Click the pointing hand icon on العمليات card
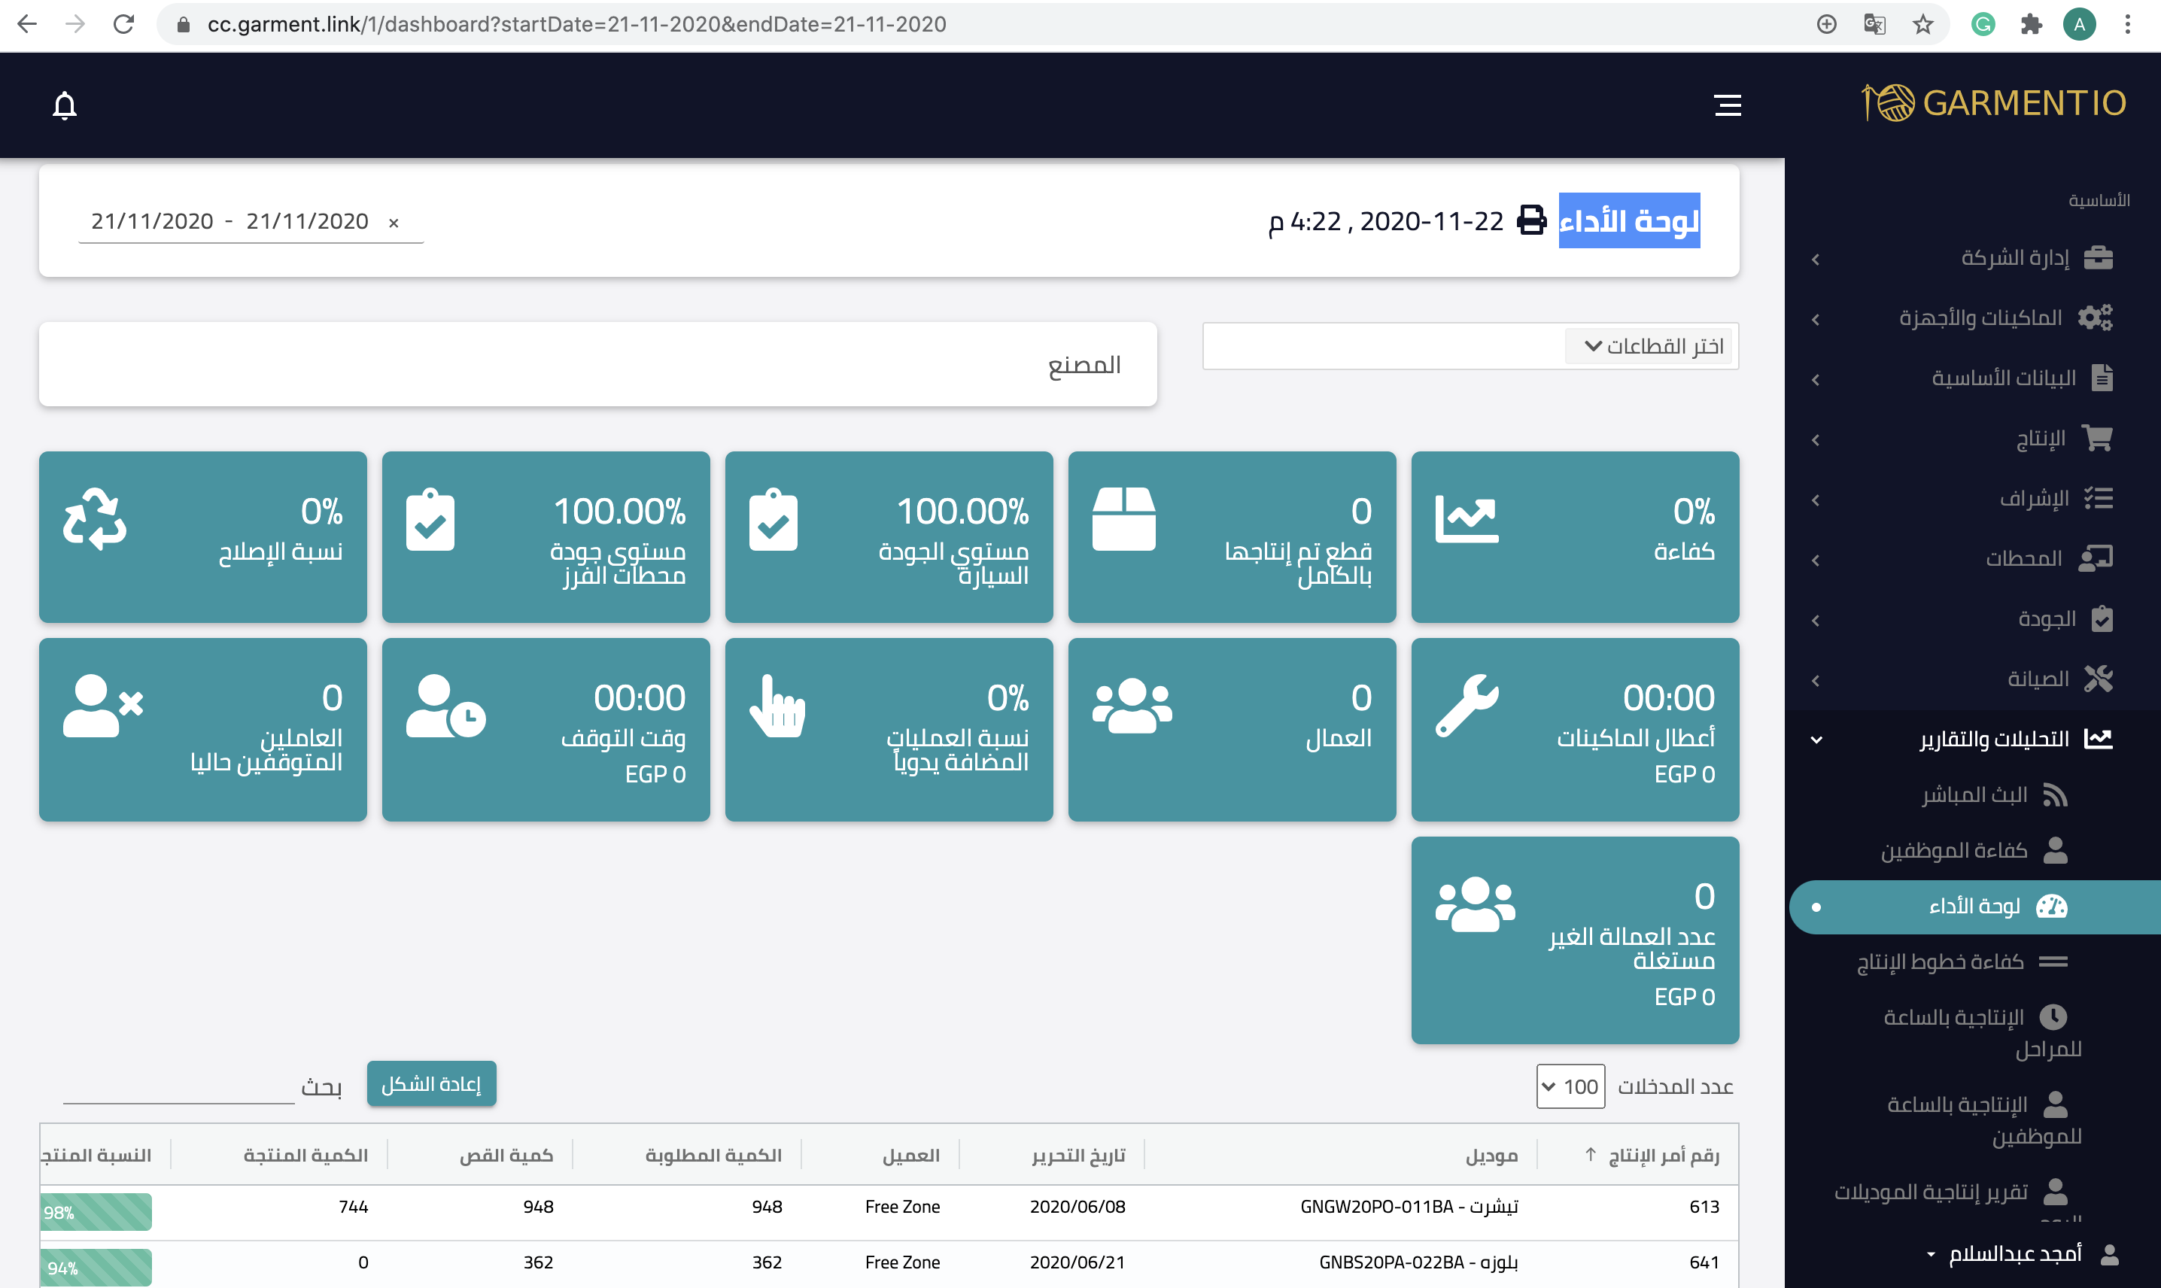 tap(777, 706)
